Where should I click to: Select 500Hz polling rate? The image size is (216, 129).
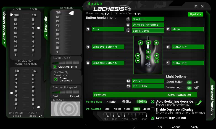point(127,101)
